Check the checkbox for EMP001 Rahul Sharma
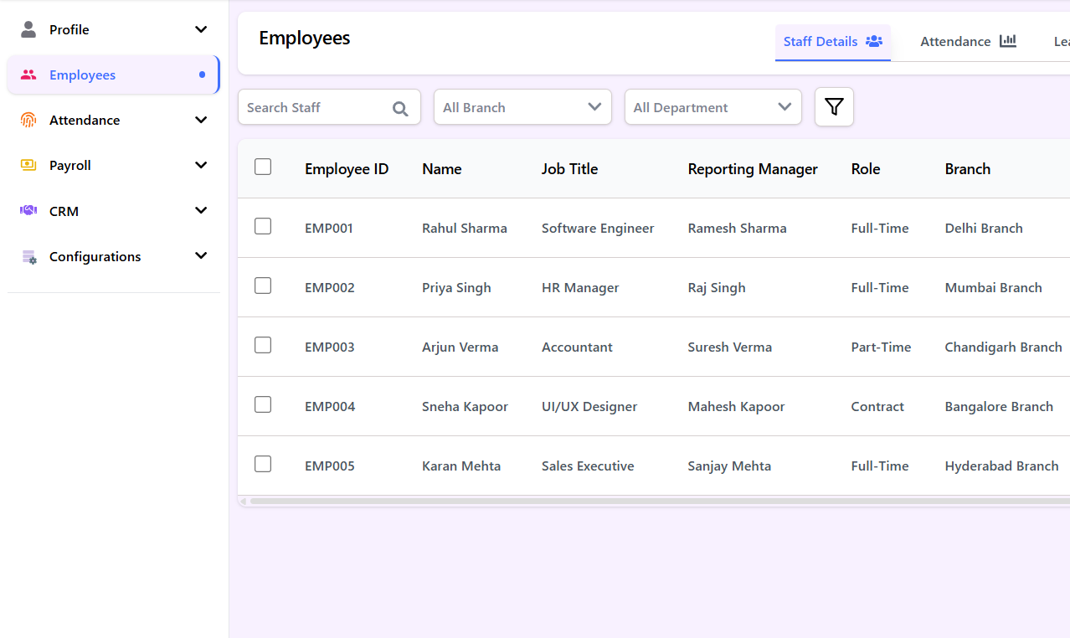This screenshot has width=1070, height=638. 263,225
